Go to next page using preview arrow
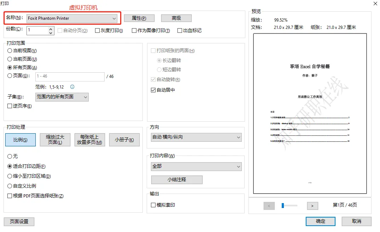Viewport: 380px width, 232px height. click(x=312, y=206)
